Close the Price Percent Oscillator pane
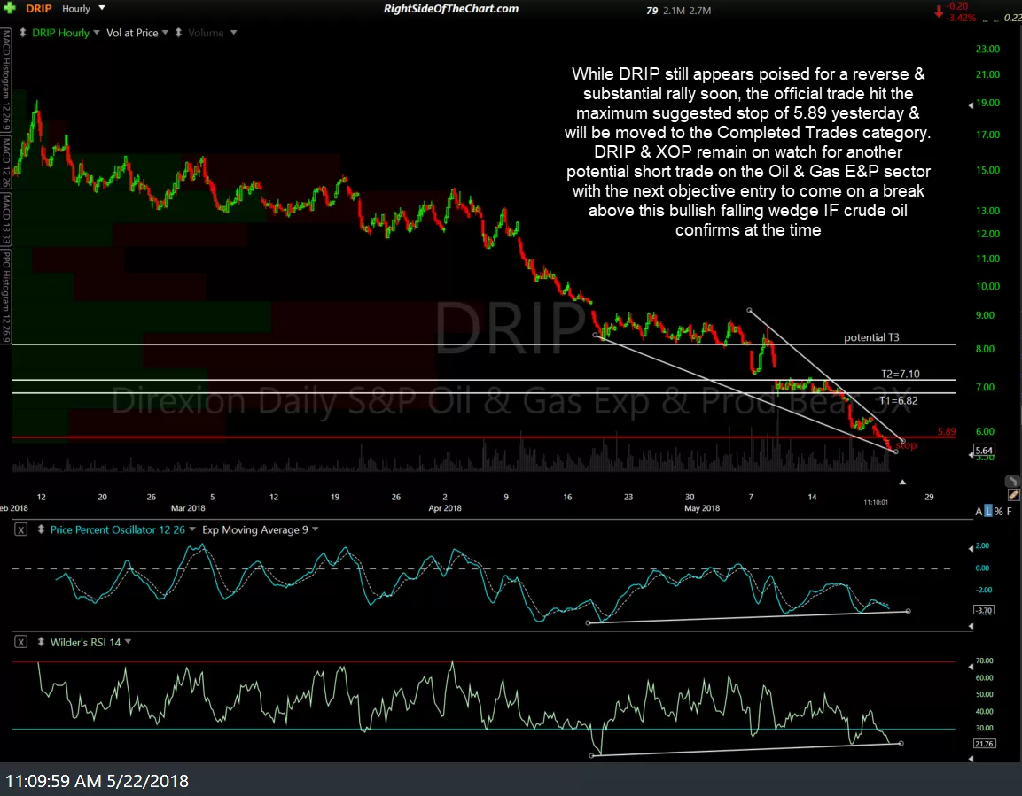This screenshot has width=1022, height=796. point(21,529)
